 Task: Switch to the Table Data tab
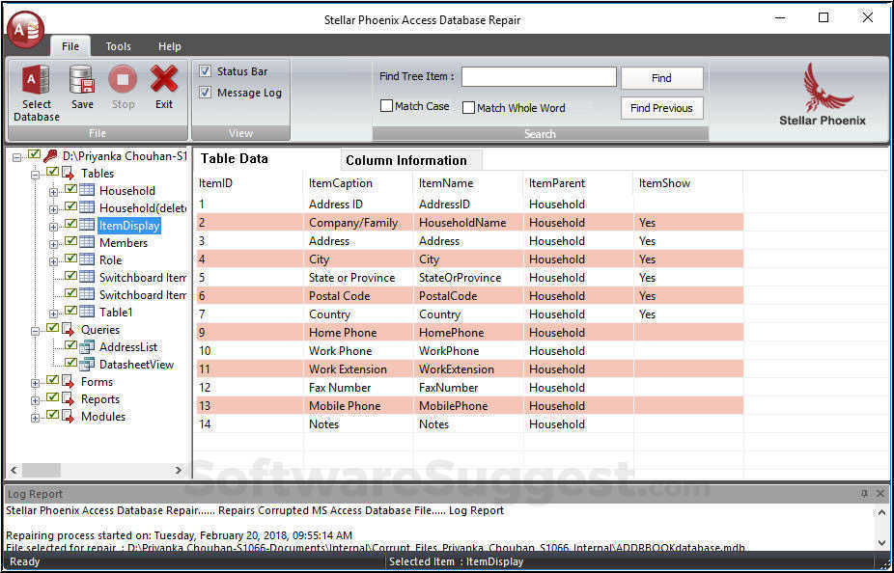235,159
